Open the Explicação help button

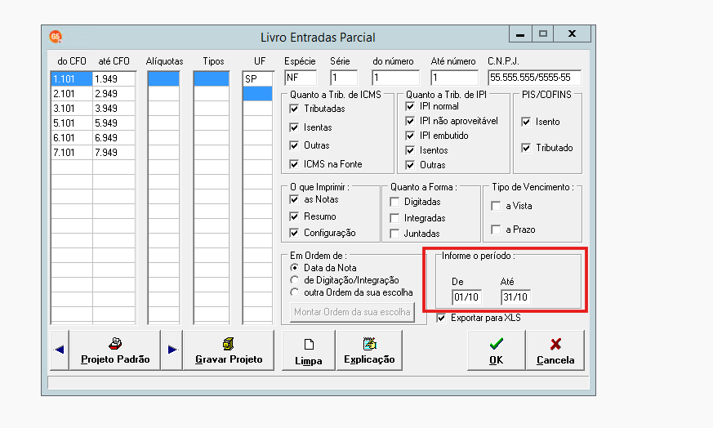point(369,350)
